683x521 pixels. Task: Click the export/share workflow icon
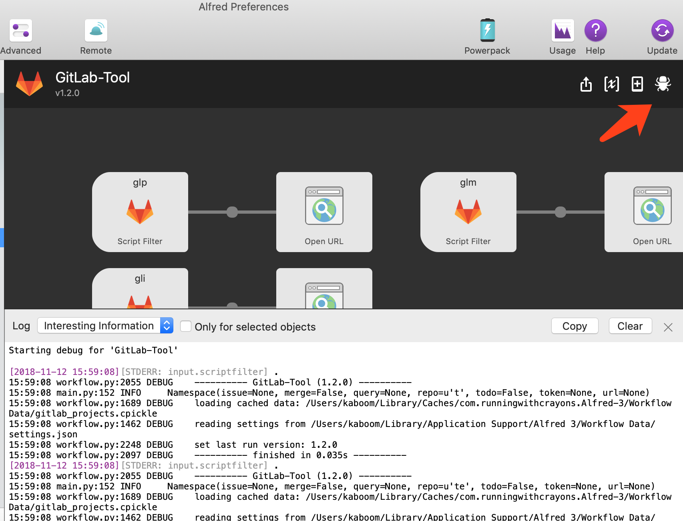tap(586, 84)
